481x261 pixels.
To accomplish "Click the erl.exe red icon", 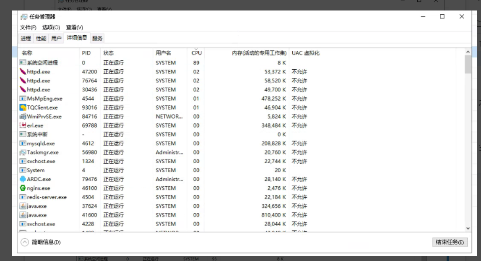I will pyautogui.click(x=23, y=125).
